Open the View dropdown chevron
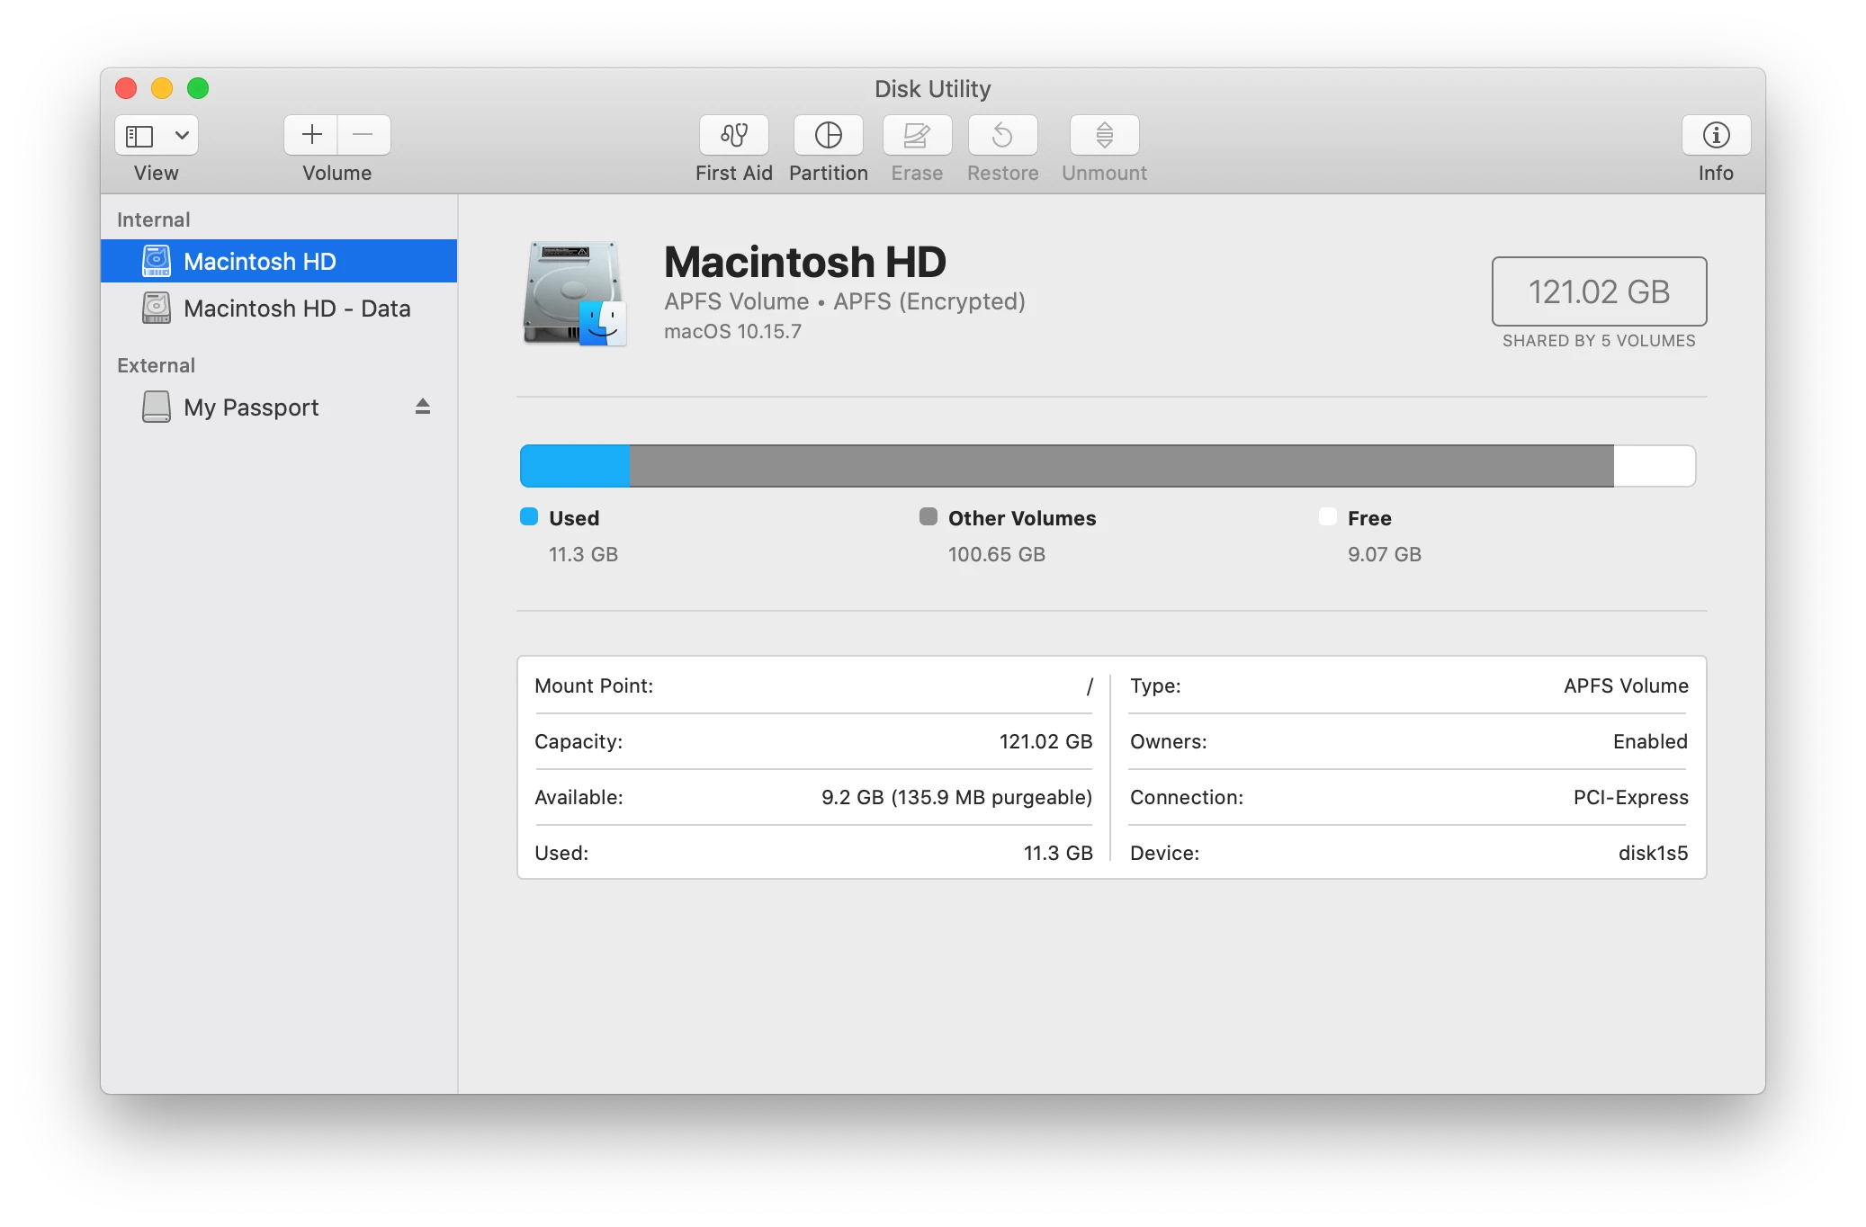 (182, 135)
